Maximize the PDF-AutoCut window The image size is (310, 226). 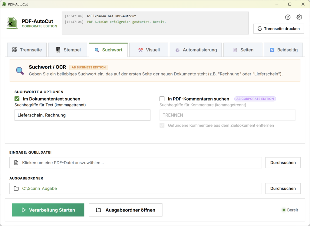(x=290, y=4)
